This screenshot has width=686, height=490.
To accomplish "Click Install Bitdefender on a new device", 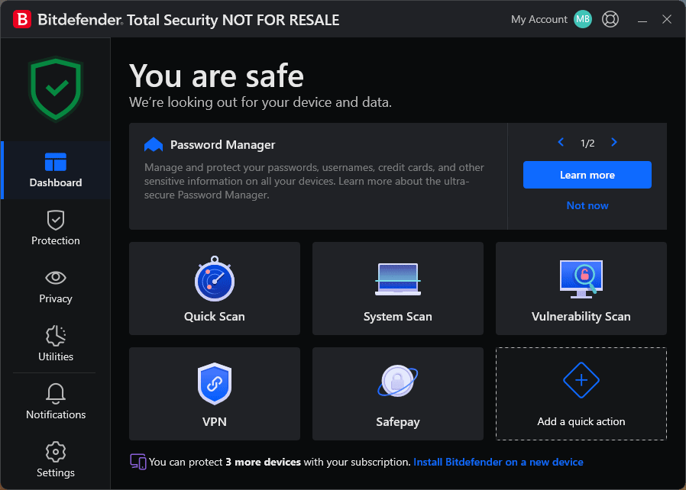I will [498, 462].
